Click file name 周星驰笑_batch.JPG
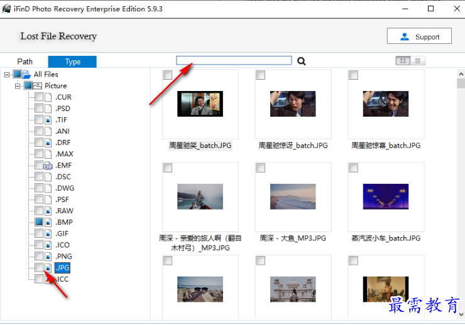 coord(200,146)
